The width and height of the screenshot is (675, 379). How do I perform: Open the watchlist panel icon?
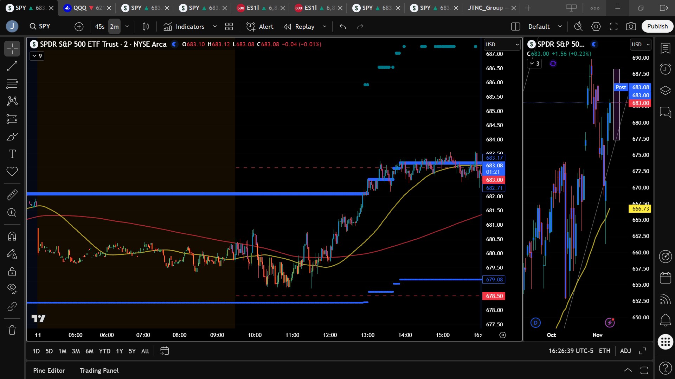click(665, 48)
